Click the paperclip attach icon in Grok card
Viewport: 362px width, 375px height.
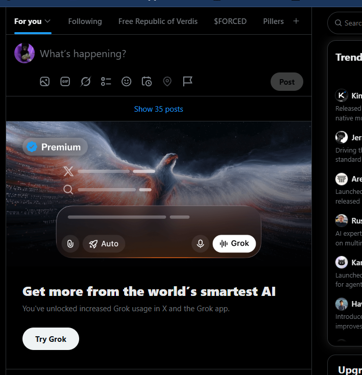click(70, 244)
